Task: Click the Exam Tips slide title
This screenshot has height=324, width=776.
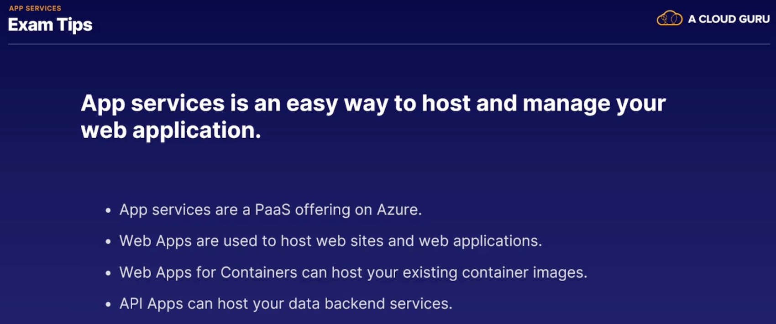Action: [50, 25]
